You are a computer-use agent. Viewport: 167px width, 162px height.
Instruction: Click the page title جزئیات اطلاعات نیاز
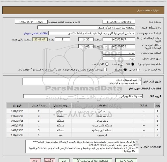148,10
